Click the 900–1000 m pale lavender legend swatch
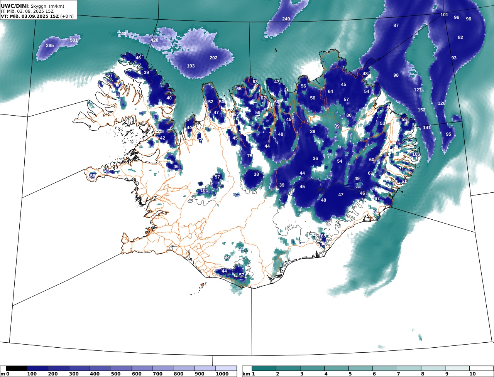494x377 pixels. pos(205,369)
